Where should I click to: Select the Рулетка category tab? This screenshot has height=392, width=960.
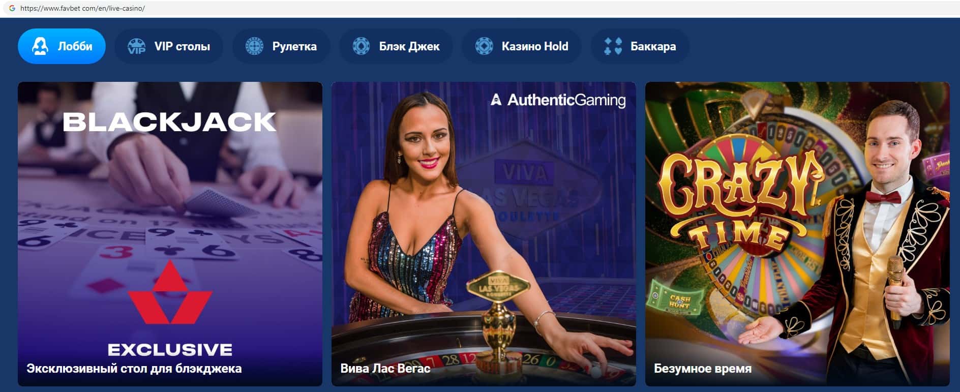pos(281,46)
